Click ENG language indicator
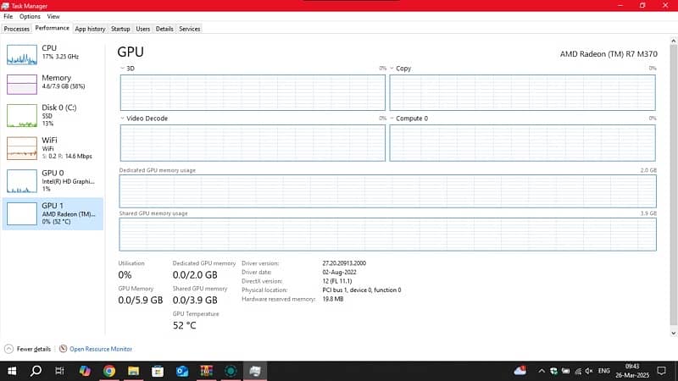Image resolution: width=678 pixels, height=381 pixels. tap(603, 371)
